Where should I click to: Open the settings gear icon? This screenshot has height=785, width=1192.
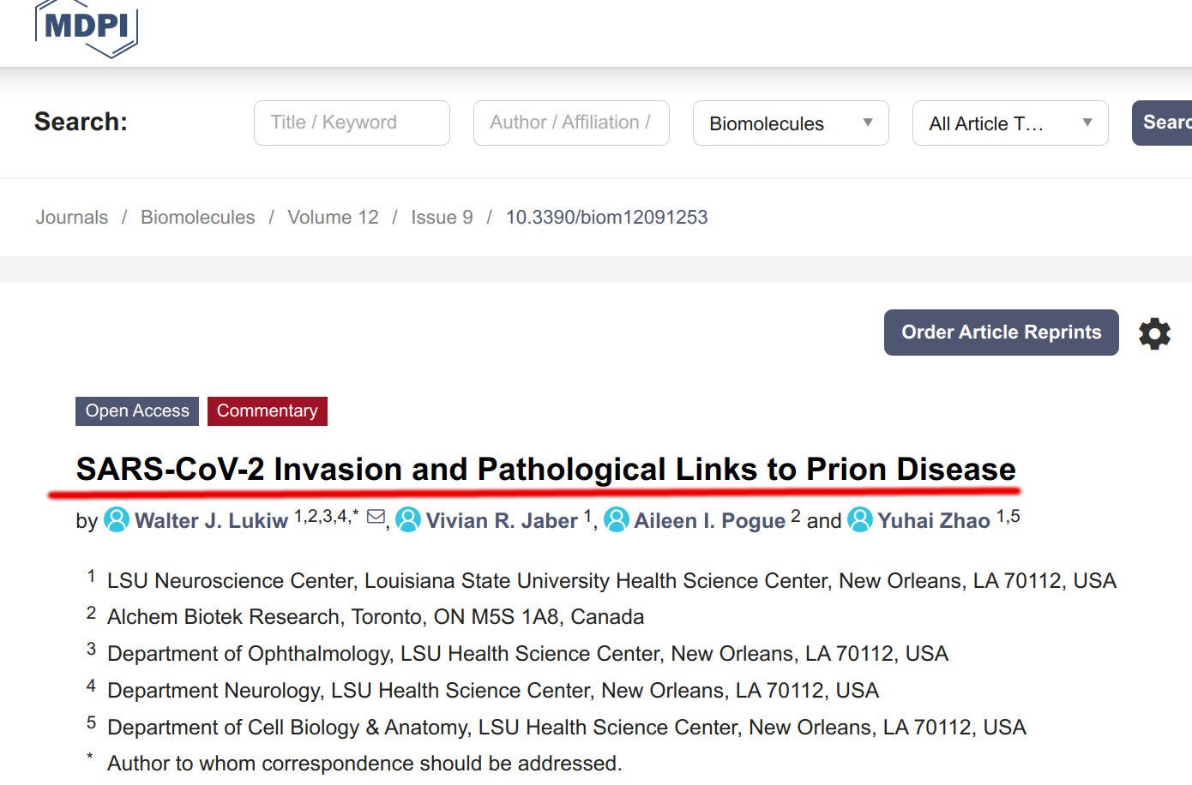point(1154,333)
